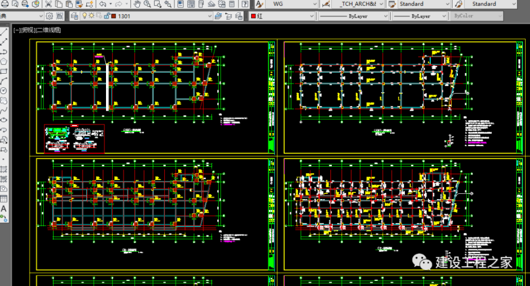Toggle layer 1301 on/off lightbulb
The image size is (530, 286).
click(x=84, y=15)
